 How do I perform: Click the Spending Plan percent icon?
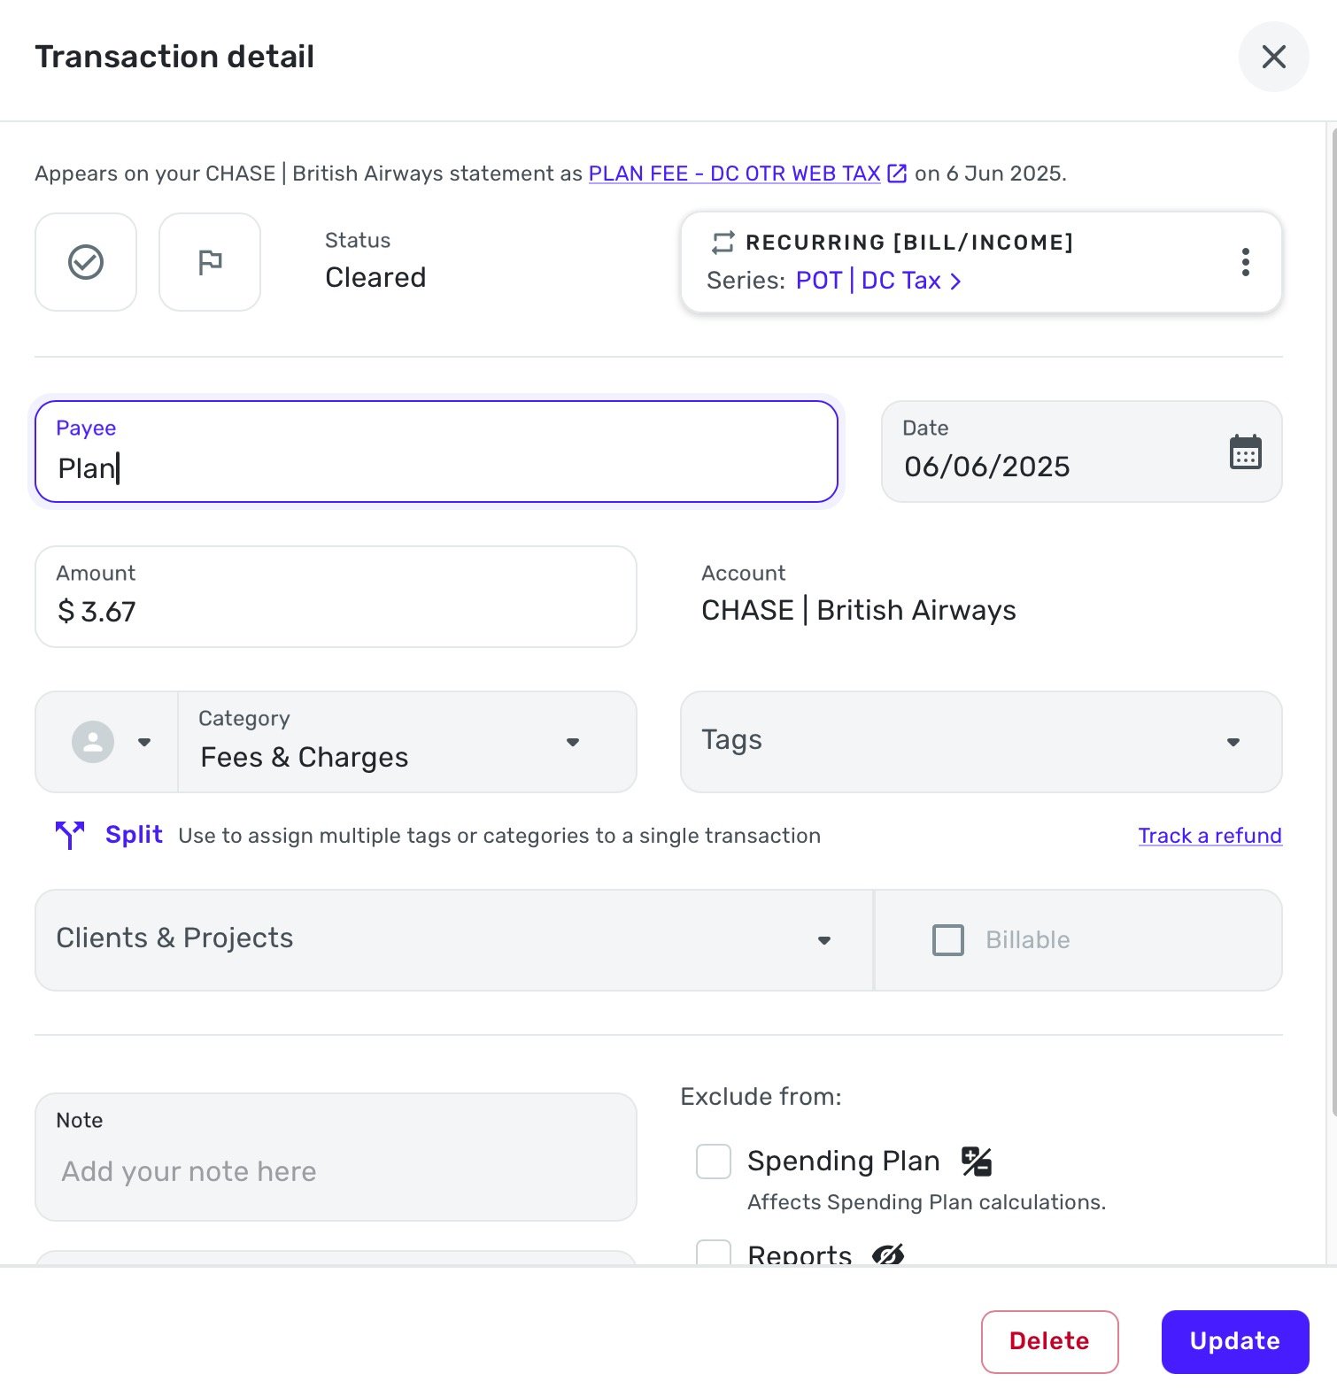click(x=977, y=1161)
